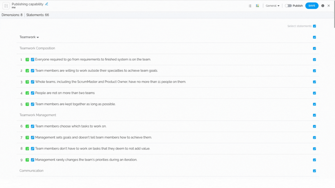Open the colored grid view icon

[x=257, y=6]
